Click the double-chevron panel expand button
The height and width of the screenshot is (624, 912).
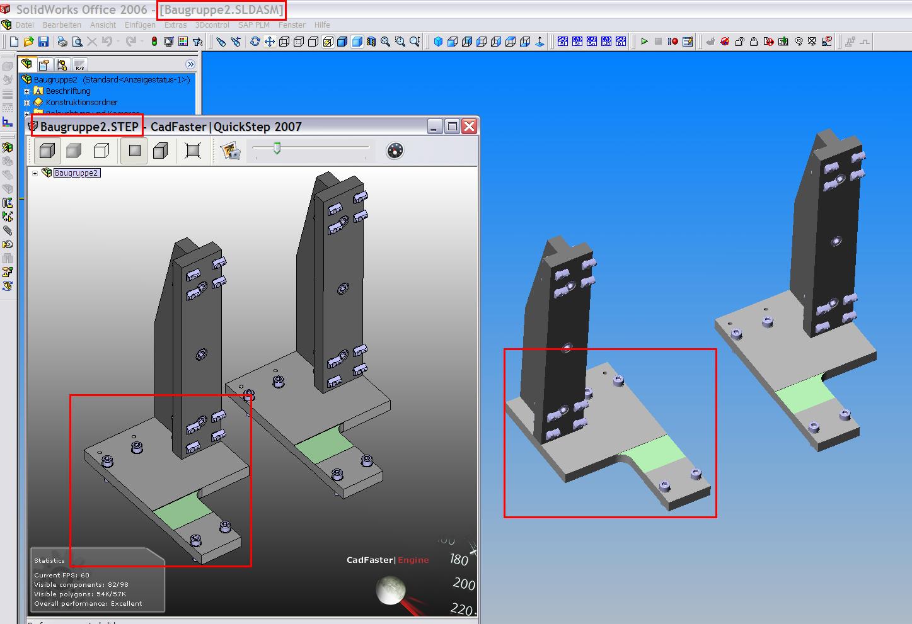(x=190, y=64)
